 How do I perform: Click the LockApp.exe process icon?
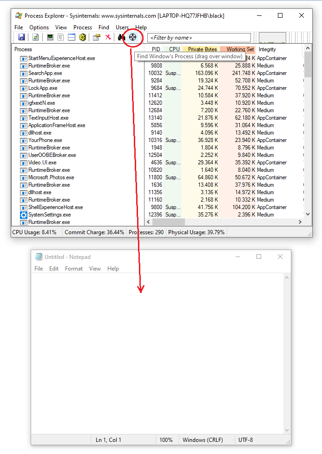(x=23, y=88)
